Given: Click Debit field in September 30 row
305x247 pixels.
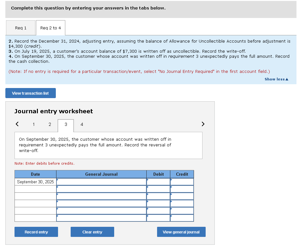Looking at the screenshot, I should click(158, 182).
